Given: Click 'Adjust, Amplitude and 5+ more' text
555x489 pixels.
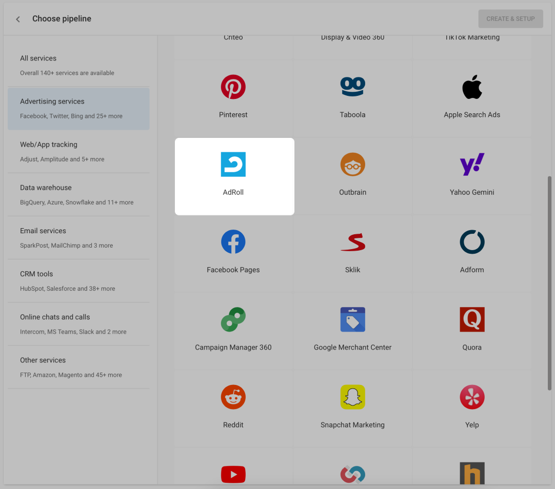Looking at the screenshot, I should [x=62, y=159].
